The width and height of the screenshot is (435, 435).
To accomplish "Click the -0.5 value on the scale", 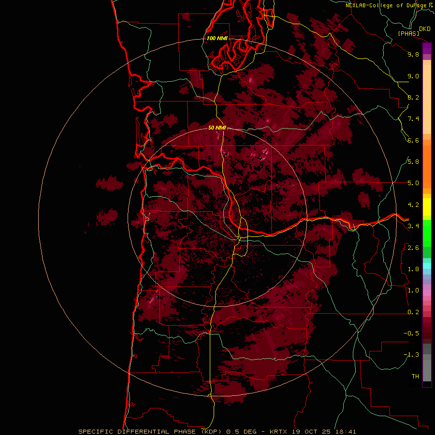I will (x=411, y=333).
